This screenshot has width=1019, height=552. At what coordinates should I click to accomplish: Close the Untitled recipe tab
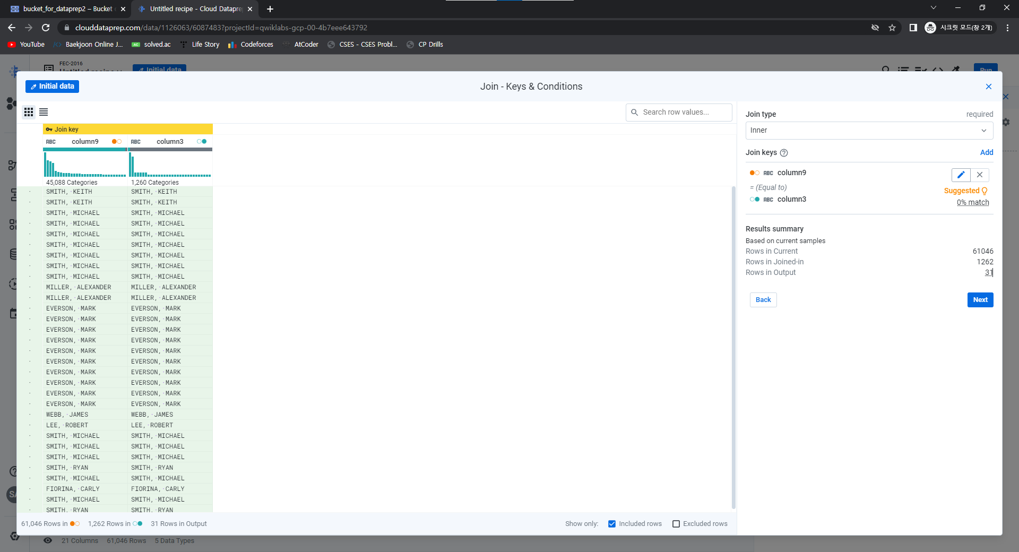pos(250,9)
